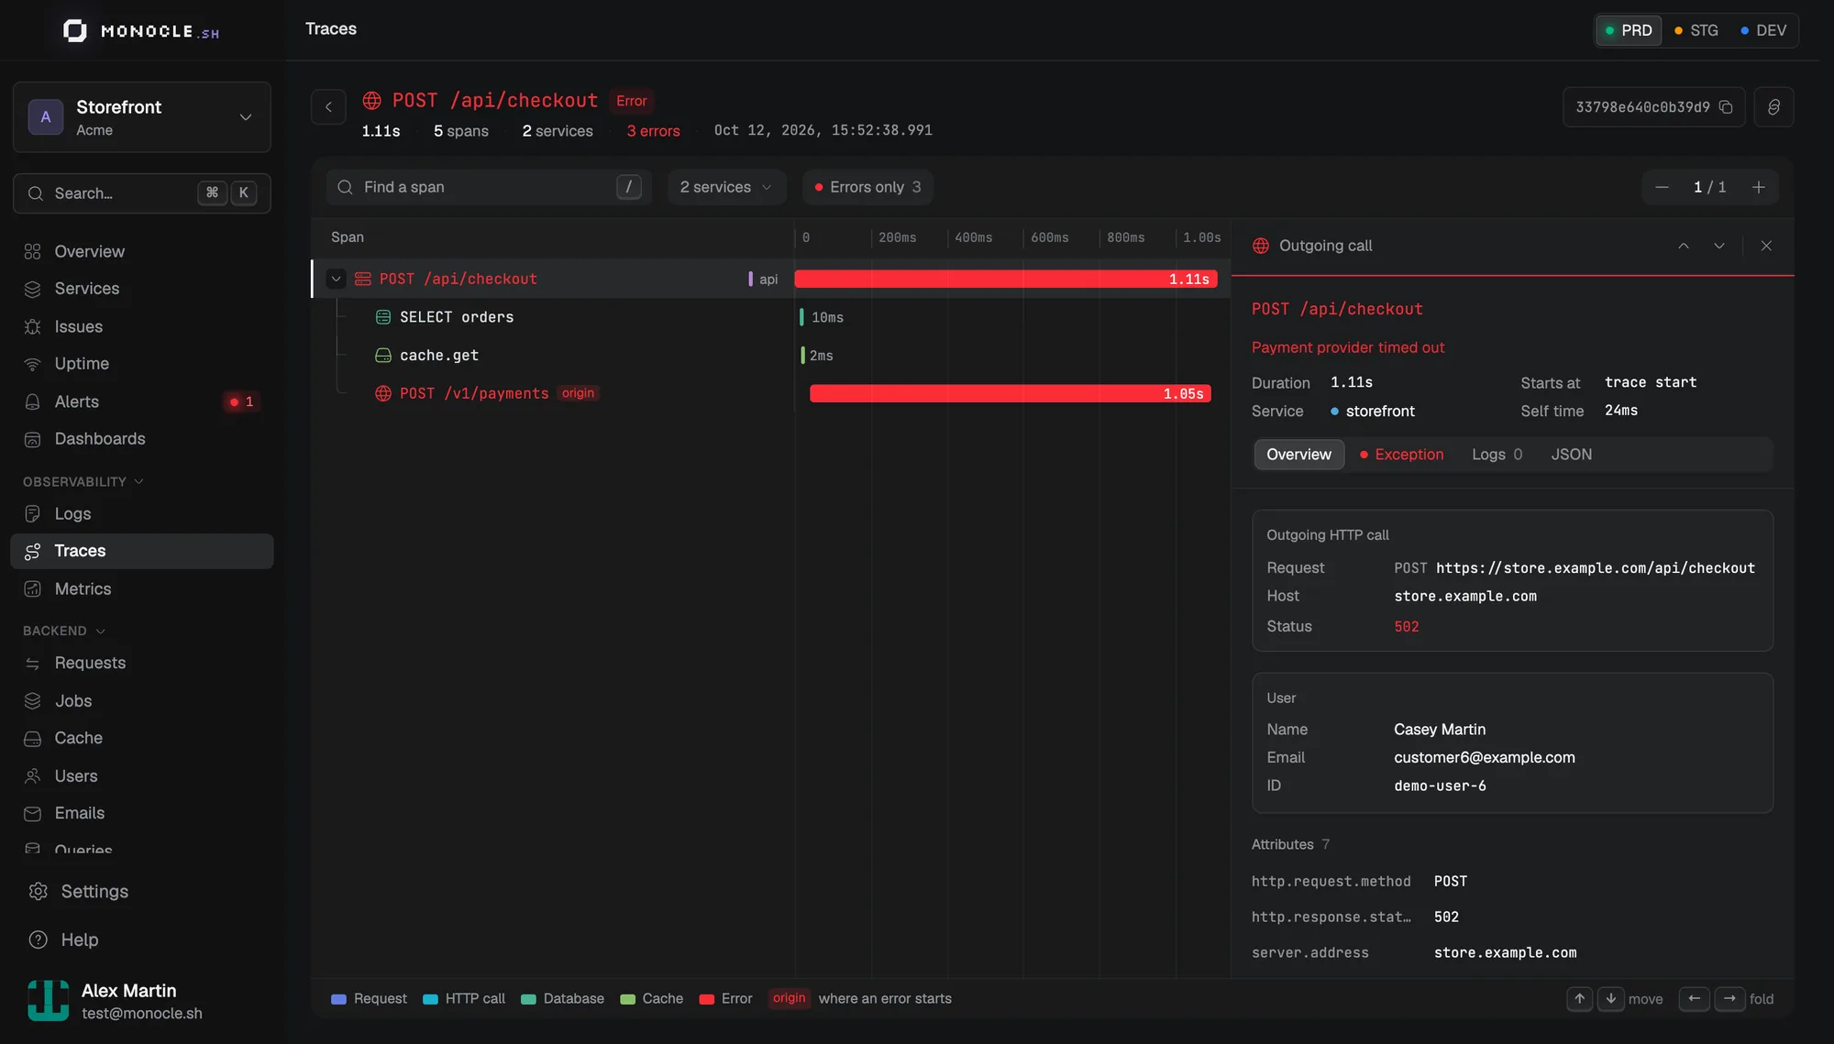Select the SELECT orders span

(x=770, y=317)
